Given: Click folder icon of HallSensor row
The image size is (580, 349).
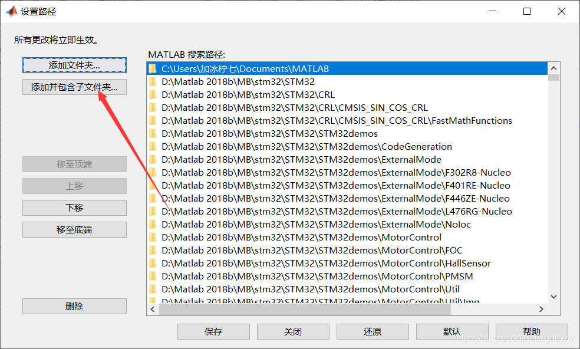Looking at the screenshot, I should tap(153, 263).
